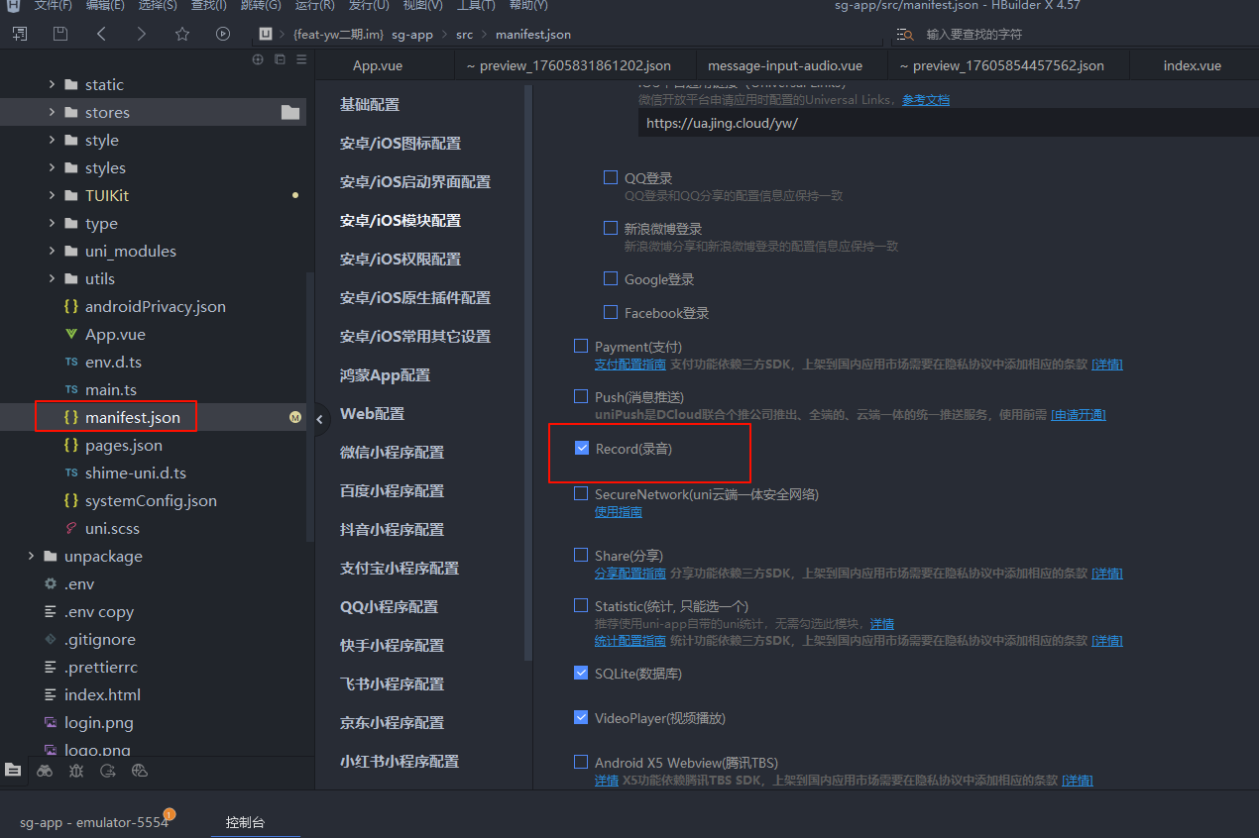Switch to the message-input-audio.vue tab
This screenshot has width=1259, height=838.
(784, 65)
